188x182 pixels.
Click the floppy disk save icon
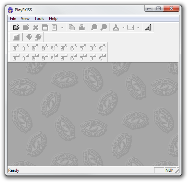point(45,27)
